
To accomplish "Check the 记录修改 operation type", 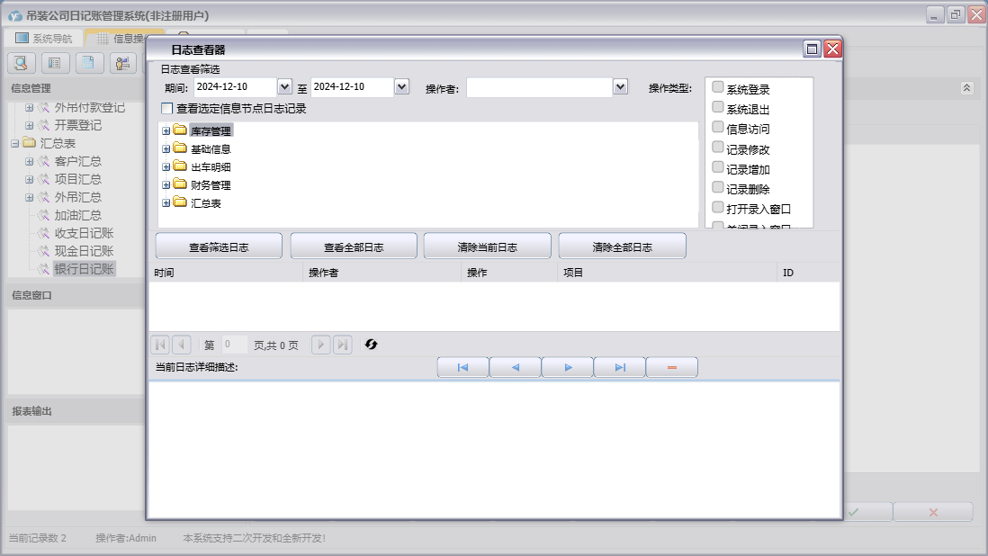I will 717,147.
